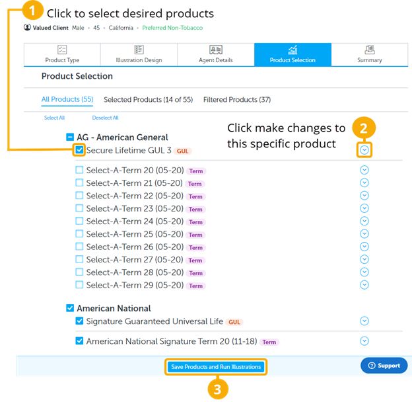Click the Preferred Non-Tobacco class text
Image resolution: width=412 pixels, height=402 pixels.
pyautogui.click(x=172, y=28)
